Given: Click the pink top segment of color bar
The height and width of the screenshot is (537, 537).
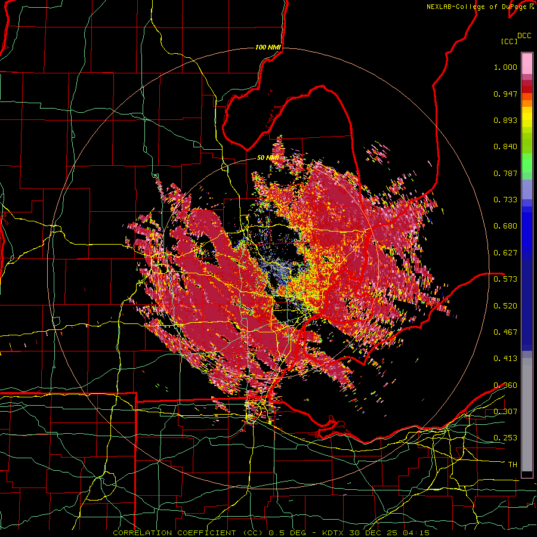Looking at the screenshot, I should pyautogui.click(x=527, y=63).
